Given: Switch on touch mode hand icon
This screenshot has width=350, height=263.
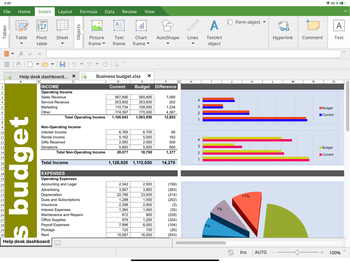Looking at the screenshot, I should click(18, 65).
